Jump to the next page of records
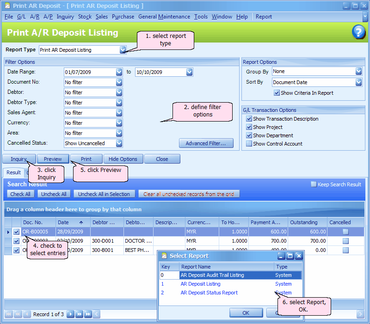Screen dimensions: 370x324 (x=79, y=314)
